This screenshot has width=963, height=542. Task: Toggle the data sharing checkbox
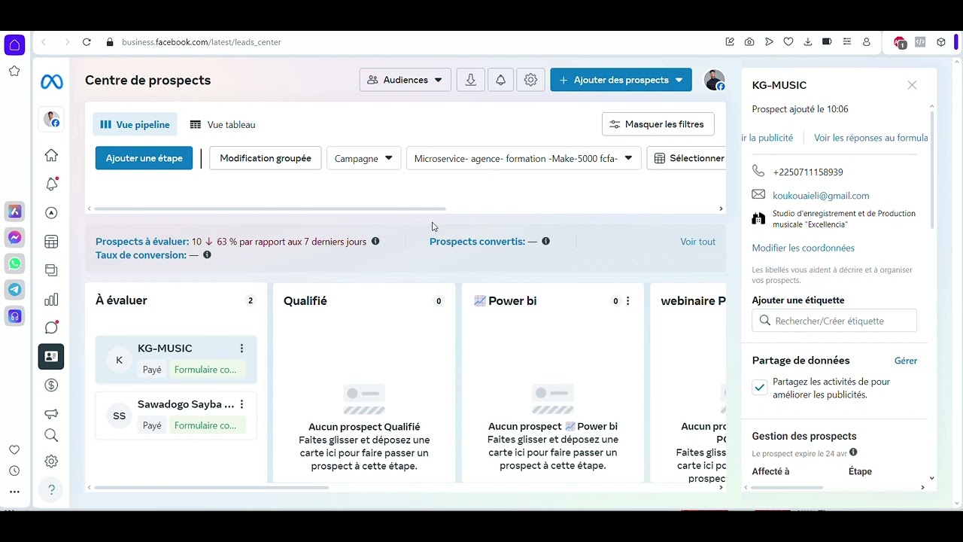tap(760, 388)
